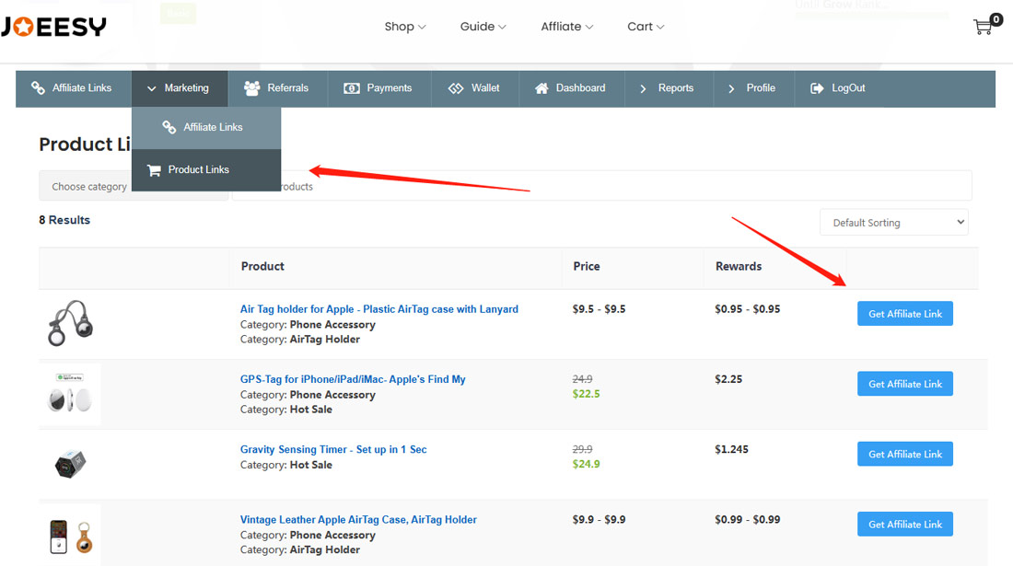Open the shopping cart icon
The height and width of the screenshot is (566, 1013).
[984, 27]
